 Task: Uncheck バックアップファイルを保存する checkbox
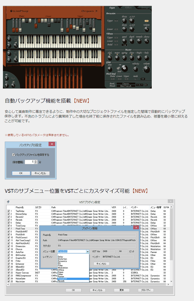(x=13, y=155)
